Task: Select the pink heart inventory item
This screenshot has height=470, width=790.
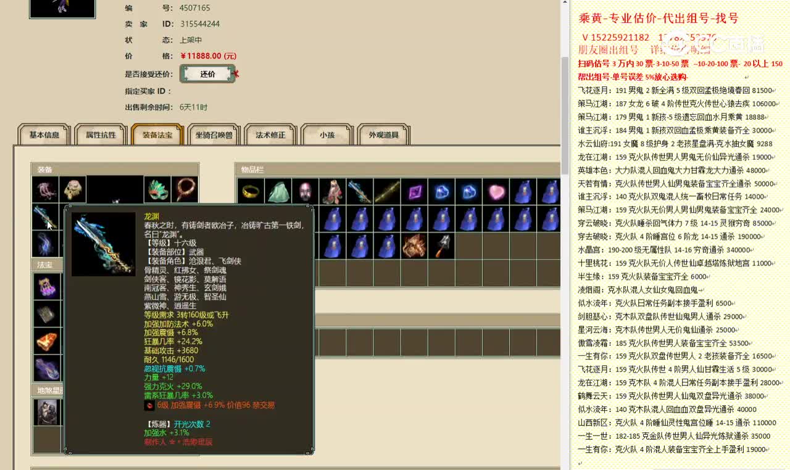Action: [496, 191]
